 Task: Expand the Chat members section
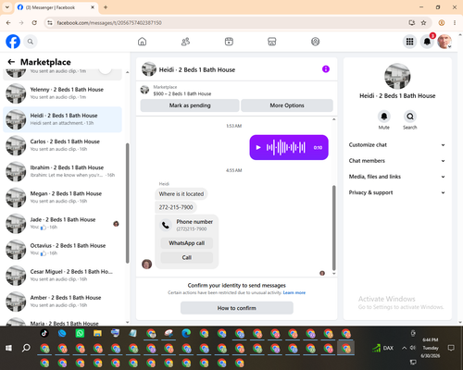tap(397, 161)
